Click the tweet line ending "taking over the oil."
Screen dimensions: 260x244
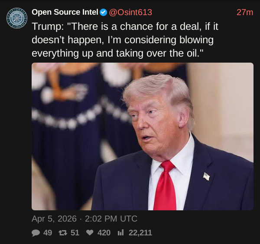(x=117, y=54)
